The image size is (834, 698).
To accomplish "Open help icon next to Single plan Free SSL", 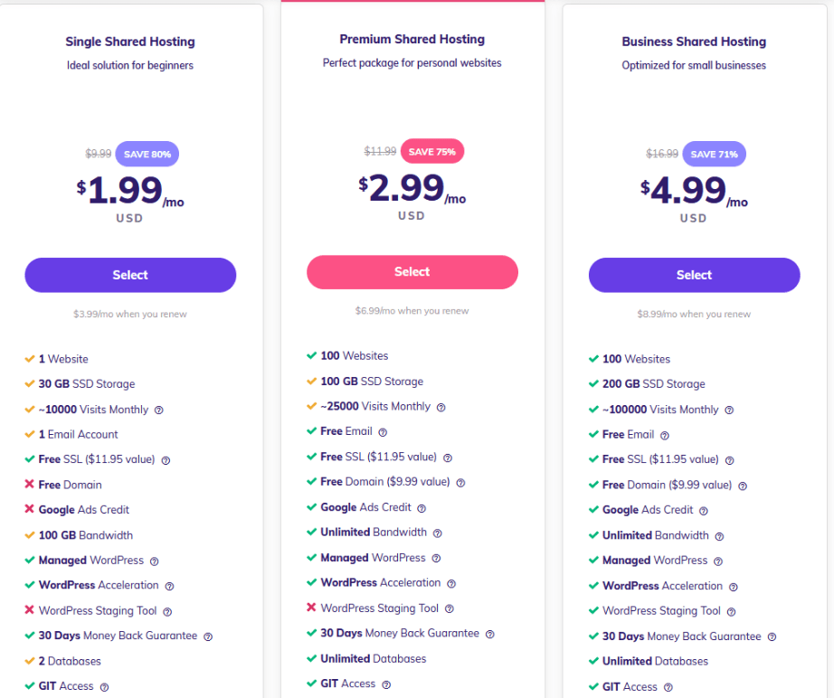I will point(166,460).
